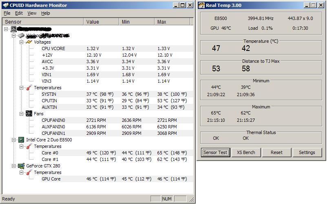
Task: Select the +3.3V voltage row
Action: pyautogui.click(x=117, y=68)
